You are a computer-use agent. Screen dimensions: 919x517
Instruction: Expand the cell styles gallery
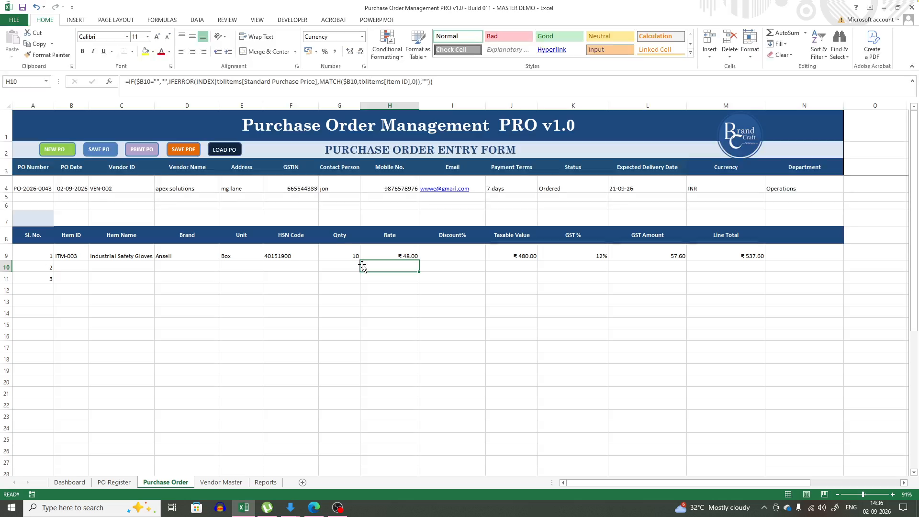(x=690, y=53)
